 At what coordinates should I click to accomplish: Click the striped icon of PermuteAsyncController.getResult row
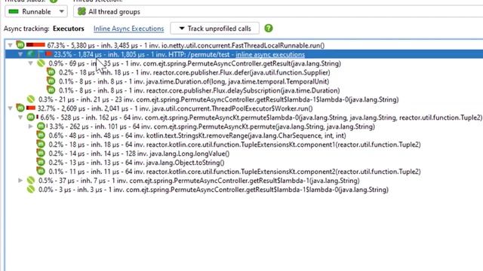point(41,63)
